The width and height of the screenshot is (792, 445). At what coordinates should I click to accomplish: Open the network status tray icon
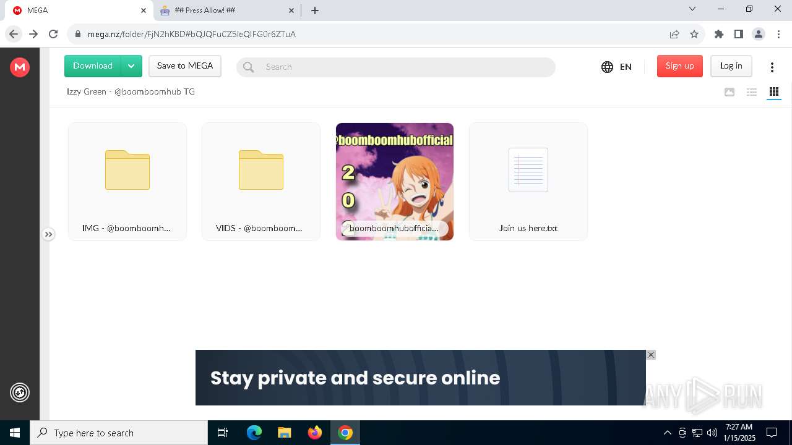[x=697, y=433]
